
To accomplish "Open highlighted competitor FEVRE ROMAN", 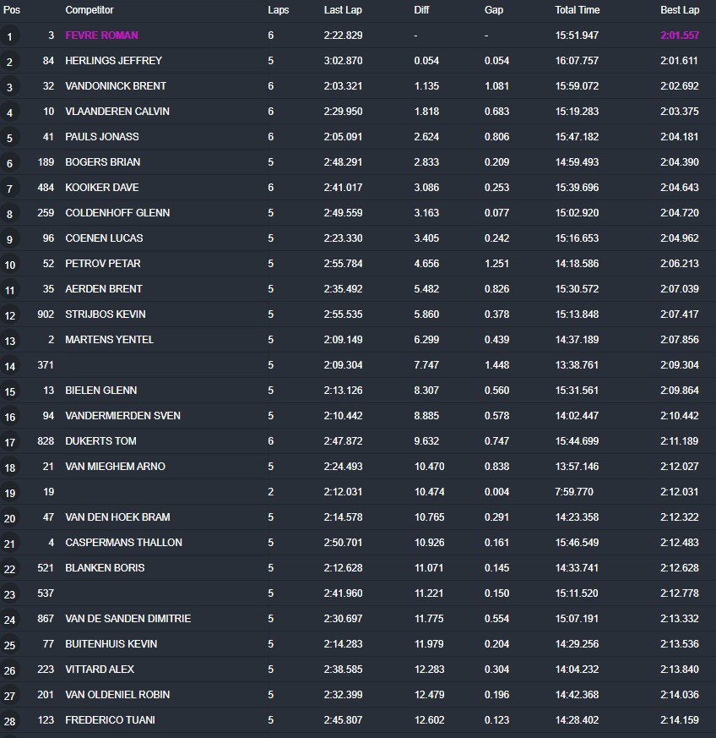I will point(101,36).
